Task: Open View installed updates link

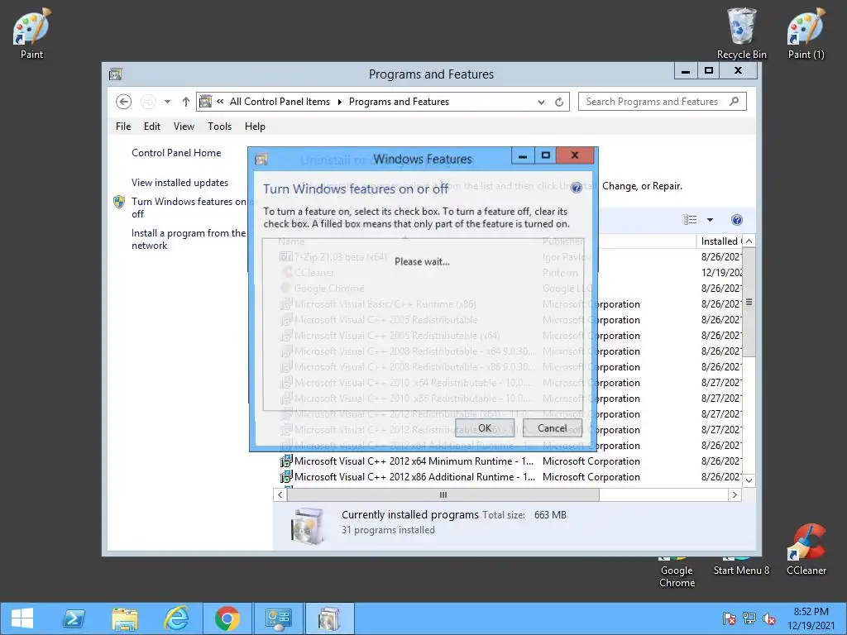Action: (x=179, y=183)
